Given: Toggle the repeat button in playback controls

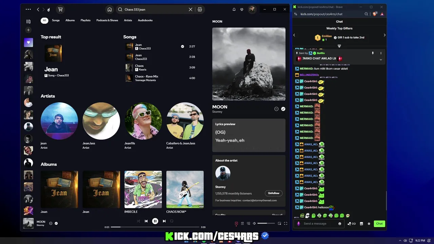Looking at the screenshot, I should (x=172, y=221).
